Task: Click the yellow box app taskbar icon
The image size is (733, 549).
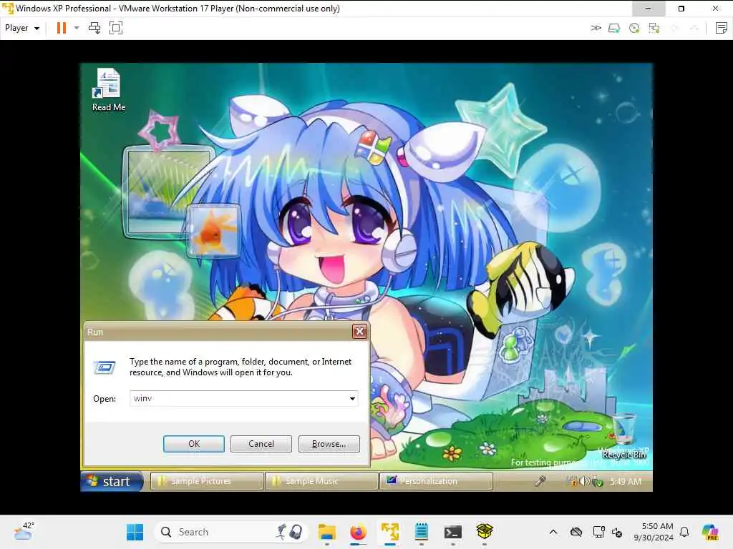Action: click(x=485, y=532)
